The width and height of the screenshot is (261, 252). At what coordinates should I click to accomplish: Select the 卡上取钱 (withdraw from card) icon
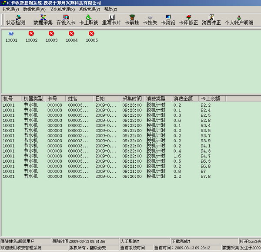89,20
